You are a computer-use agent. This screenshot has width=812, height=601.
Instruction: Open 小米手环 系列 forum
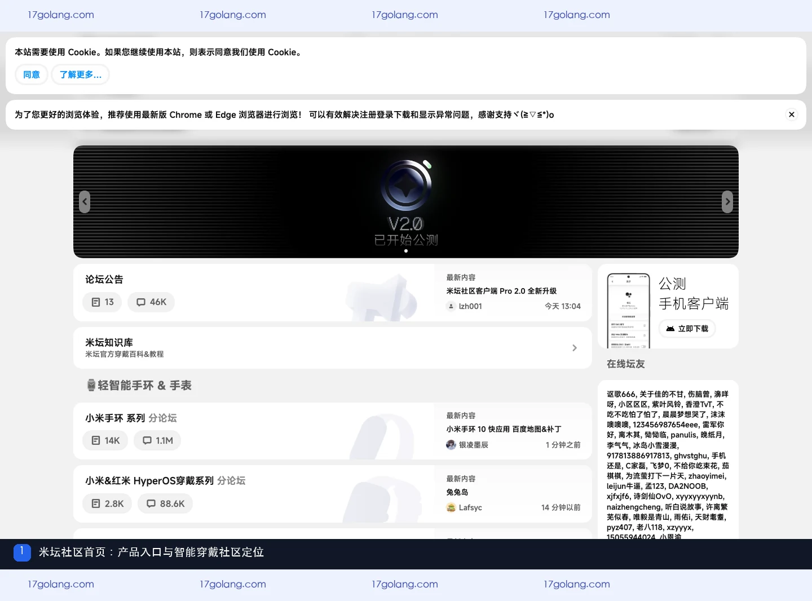click(x=115, y=418)
